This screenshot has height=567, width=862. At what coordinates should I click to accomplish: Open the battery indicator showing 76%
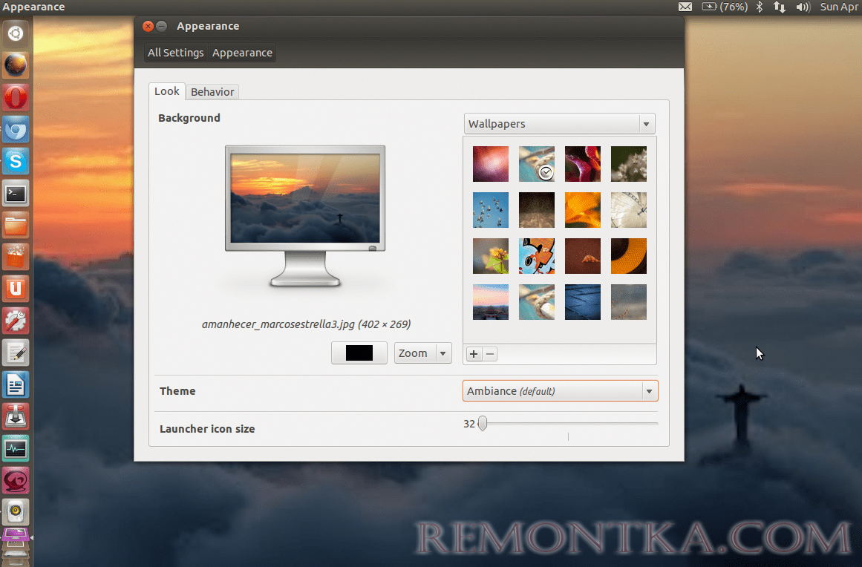click(725, 7)
